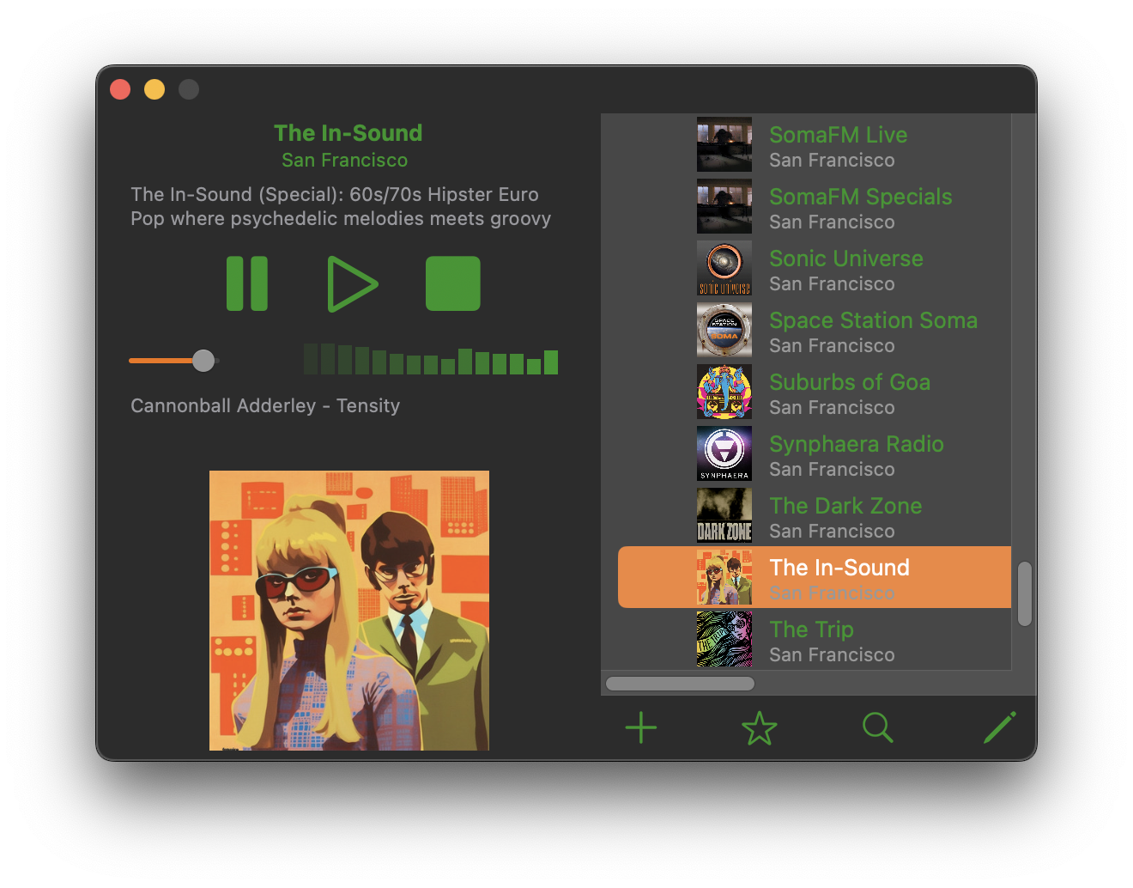Click the vertical scrollbar thumb of the station list
The width and height of the screenshot is (1133, 888).
(1024, 594)
